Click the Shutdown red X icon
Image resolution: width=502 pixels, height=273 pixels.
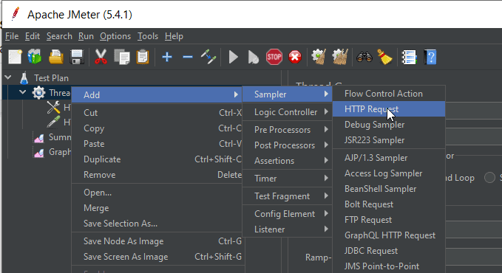coord(294,58)
